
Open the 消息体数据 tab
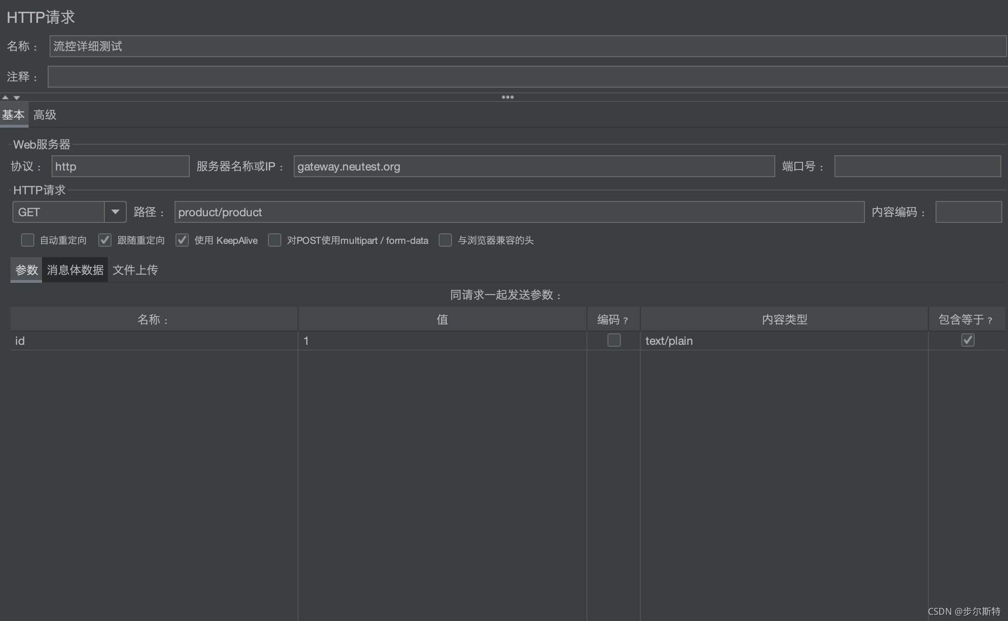pos(75,270)
